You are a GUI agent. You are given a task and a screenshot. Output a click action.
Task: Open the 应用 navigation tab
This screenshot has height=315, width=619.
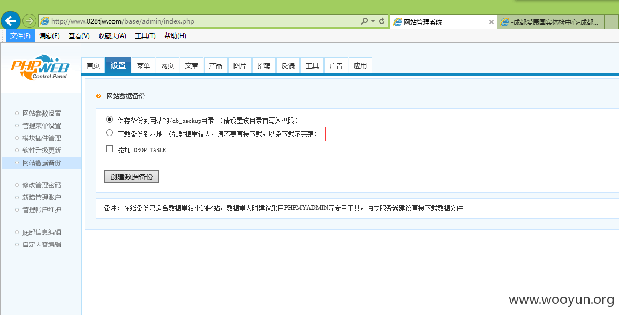pyautogui.click(x=360, y=65)
